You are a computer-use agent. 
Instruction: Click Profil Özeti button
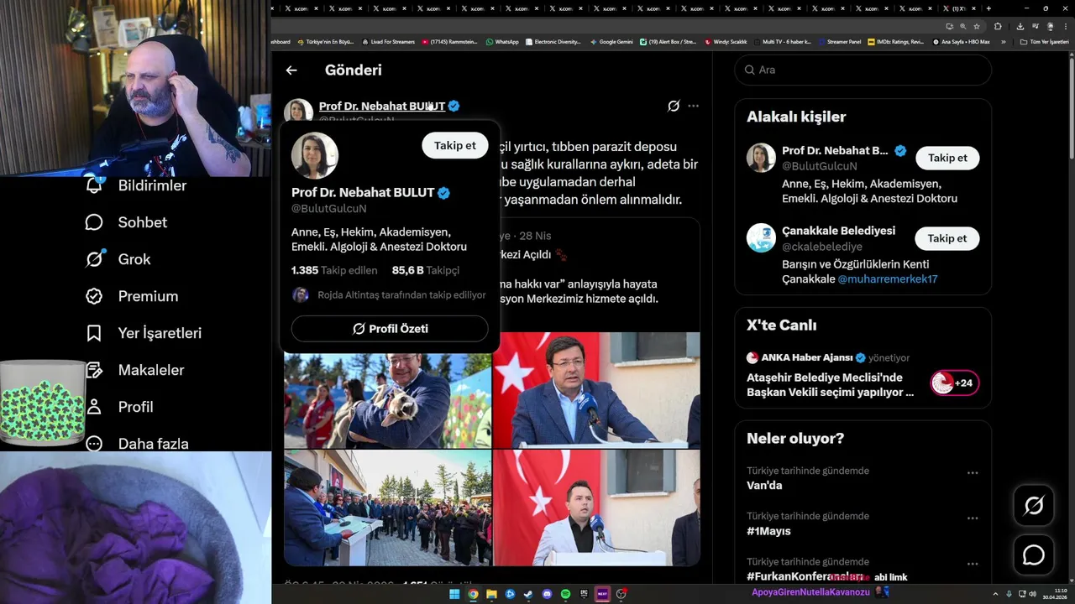[x=390, y=329]
